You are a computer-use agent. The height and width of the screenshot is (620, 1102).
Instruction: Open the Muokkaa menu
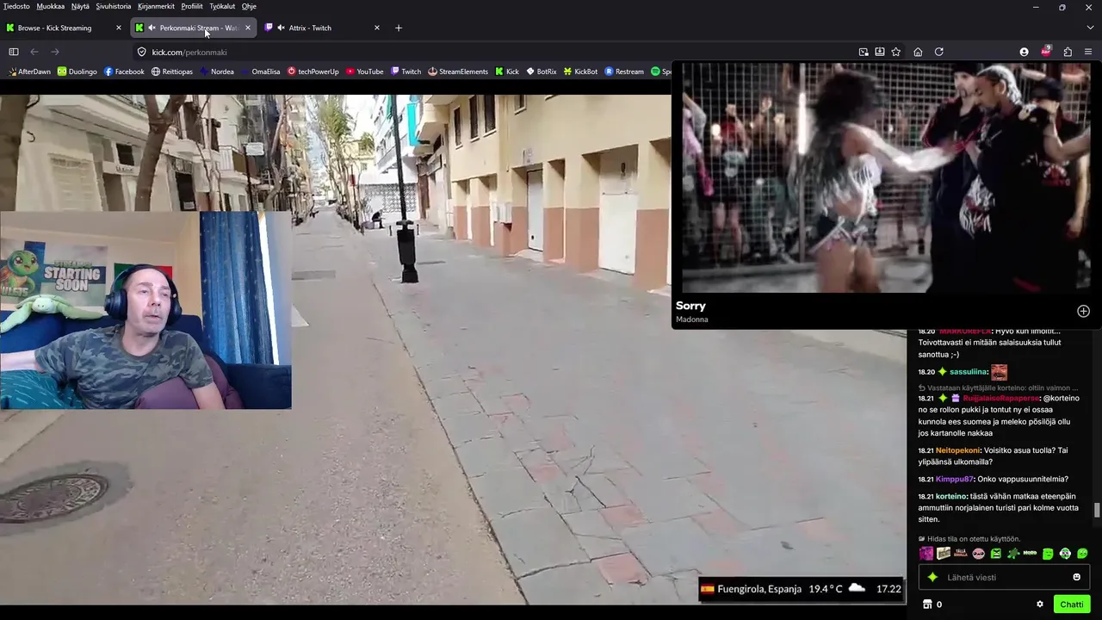tap(51, 6)
